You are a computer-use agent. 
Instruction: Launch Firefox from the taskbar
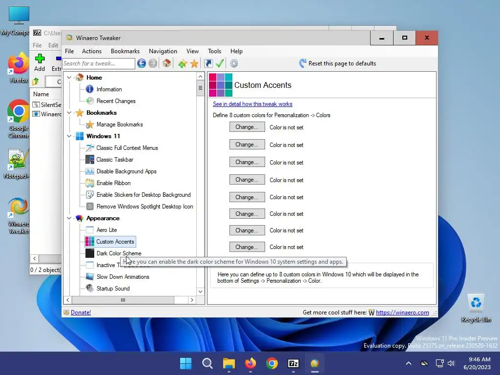(x=250, y=363)
